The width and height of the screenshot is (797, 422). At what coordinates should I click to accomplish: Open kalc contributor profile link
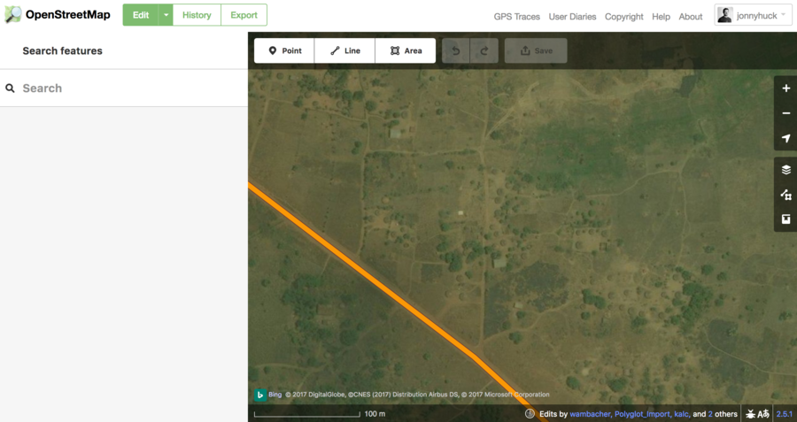[681, 414]
